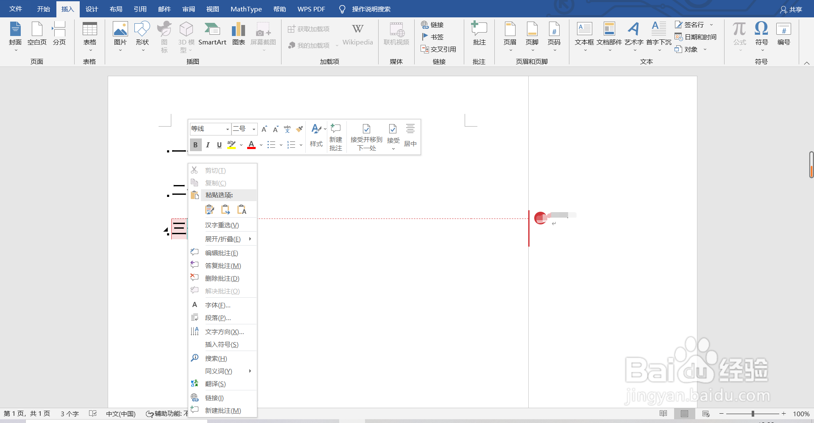This screenshot has height=423, width=814.
Task: Open document parts (文档部件) menu
Action: 609,36
